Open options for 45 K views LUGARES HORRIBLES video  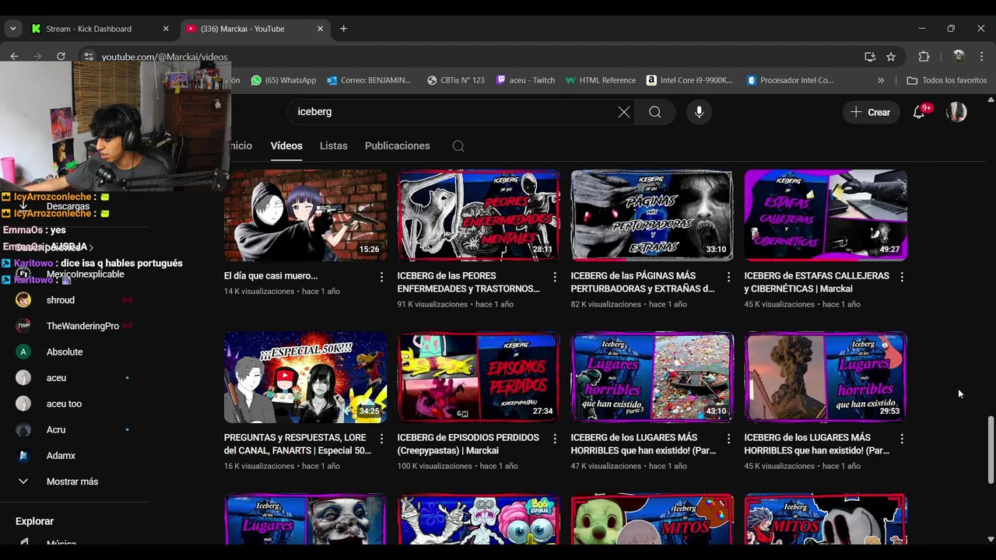point(902,439)
